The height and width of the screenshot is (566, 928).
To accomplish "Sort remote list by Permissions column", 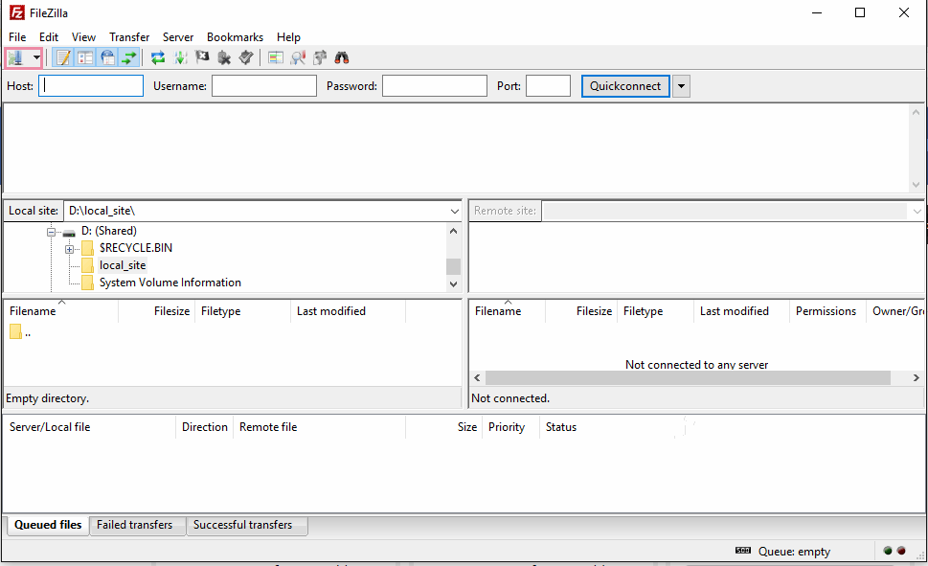I will pyautogui.click(x=826, y=311).
